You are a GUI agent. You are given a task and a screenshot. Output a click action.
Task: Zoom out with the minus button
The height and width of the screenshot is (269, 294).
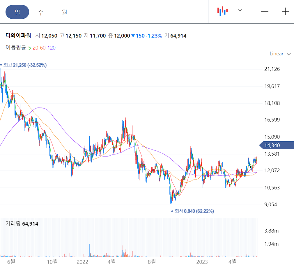pos(264,11)
